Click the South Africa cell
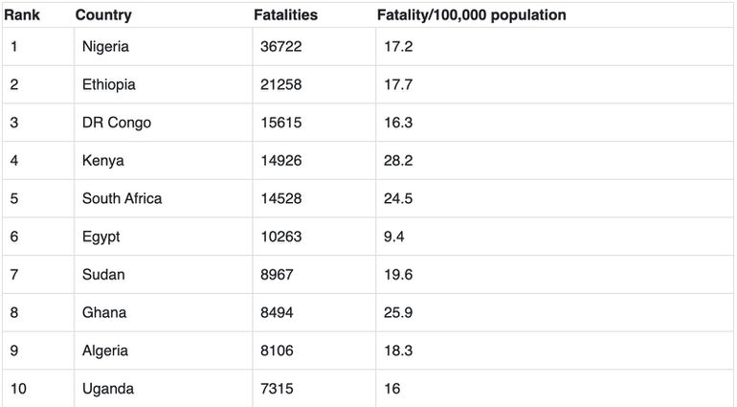This screenshot has height=407, width=737. tap(122, 198)
